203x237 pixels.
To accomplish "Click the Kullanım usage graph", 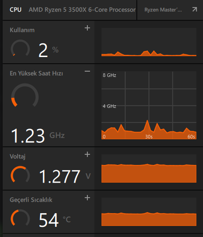I will (x=149, y=42).
